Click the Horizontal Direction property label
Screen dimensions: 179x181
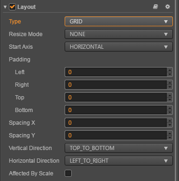click(x=34, y=161)
